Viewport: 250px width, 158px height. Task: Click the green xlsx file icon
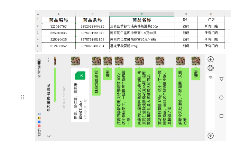[80, 76]
